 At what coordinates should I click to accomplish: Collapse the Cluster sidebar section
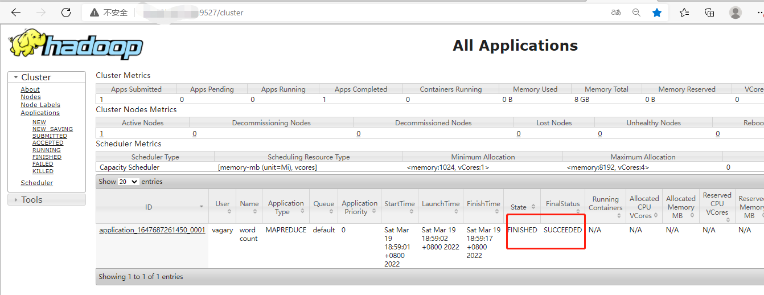[x=47, y=77]
